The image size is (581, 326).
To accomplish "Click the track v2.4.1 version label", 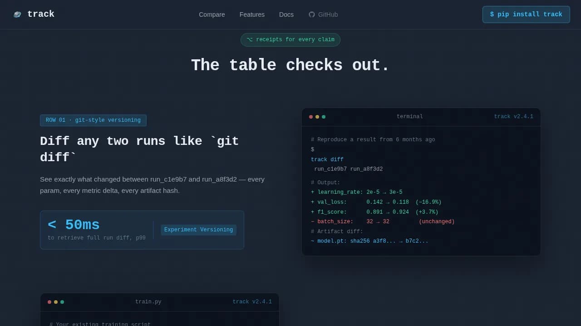I will coord(514,116).
